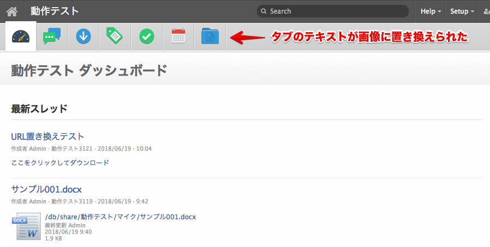
Task: Click the 動作テスト site title
Action: pos(55,11)
